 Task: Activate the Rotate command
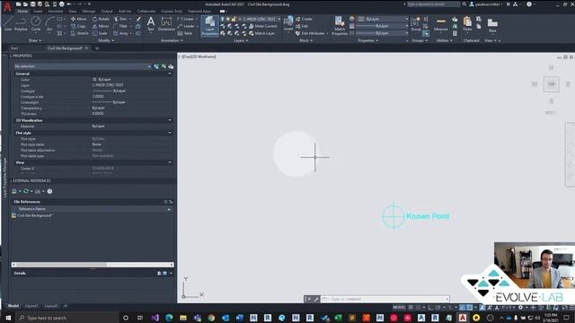point(102,19)
